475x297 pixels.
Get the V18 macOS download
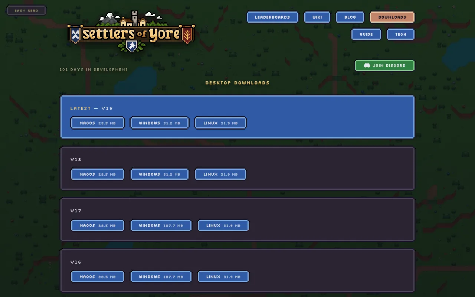point(98,174)
